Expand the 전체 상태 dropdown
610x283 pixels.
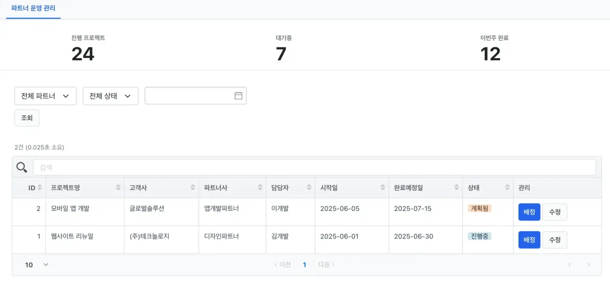click(110, 96)
